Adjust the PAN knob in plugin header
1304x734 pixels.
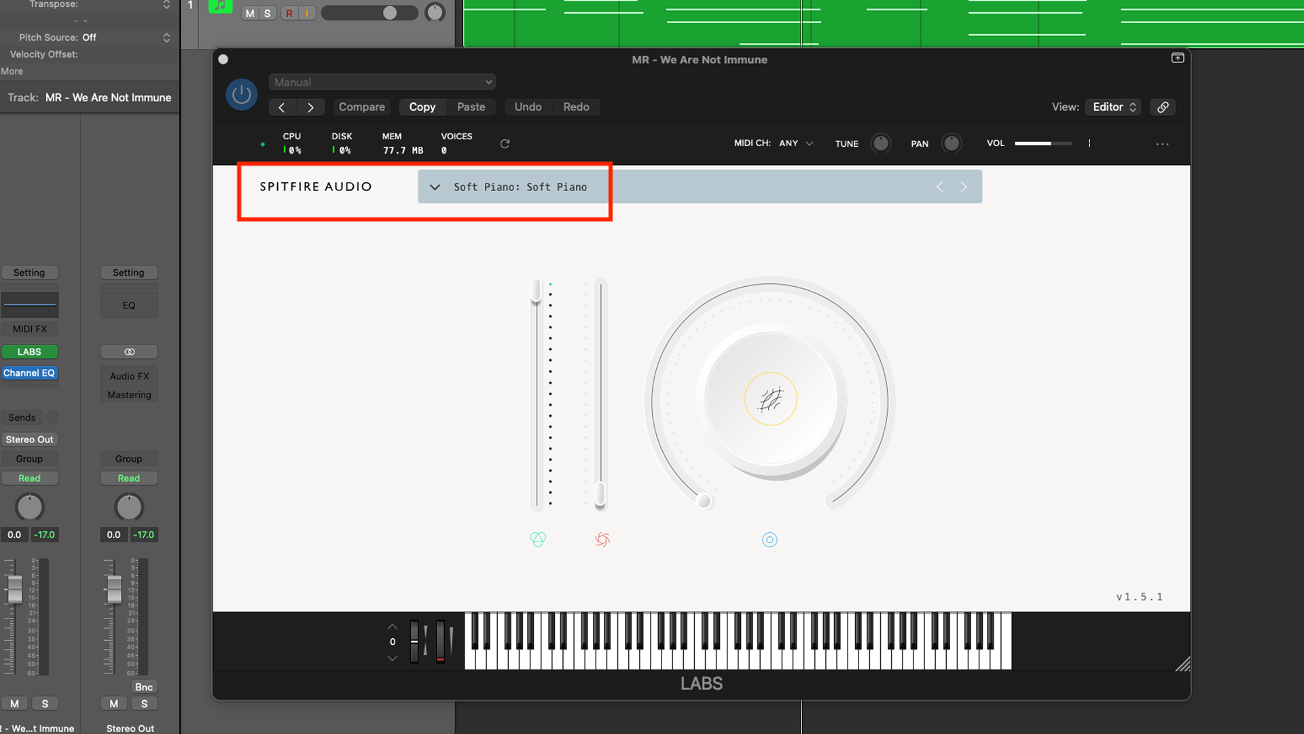coord(952,143)
